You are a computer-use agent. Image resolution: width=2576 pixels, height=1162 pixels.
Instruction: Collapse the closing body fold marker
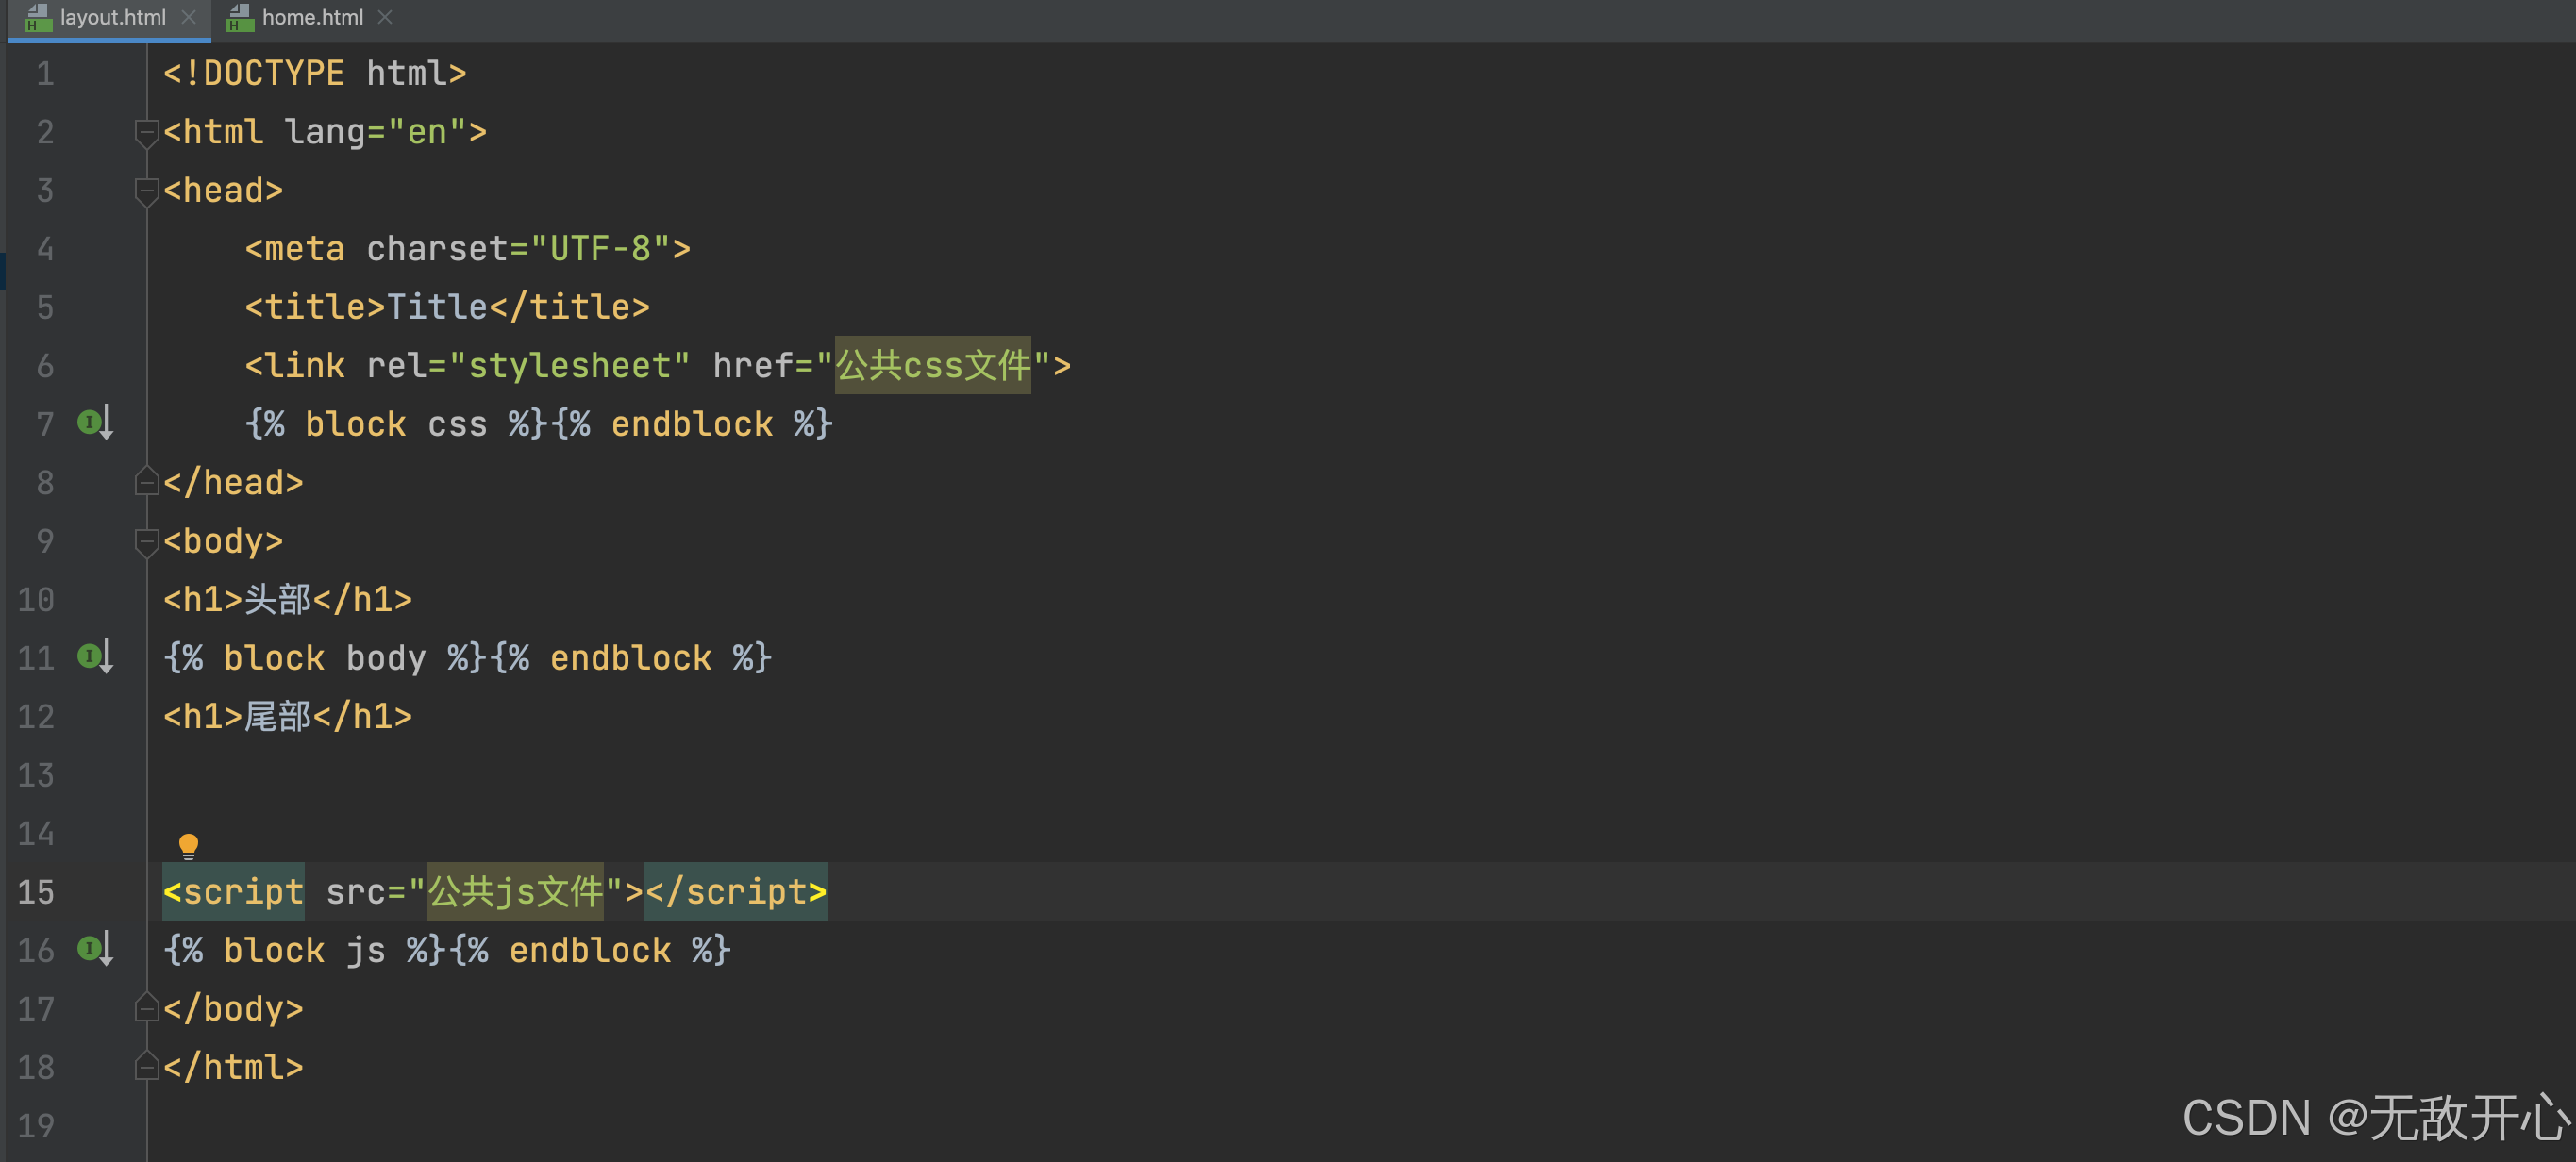(146, 1008)
